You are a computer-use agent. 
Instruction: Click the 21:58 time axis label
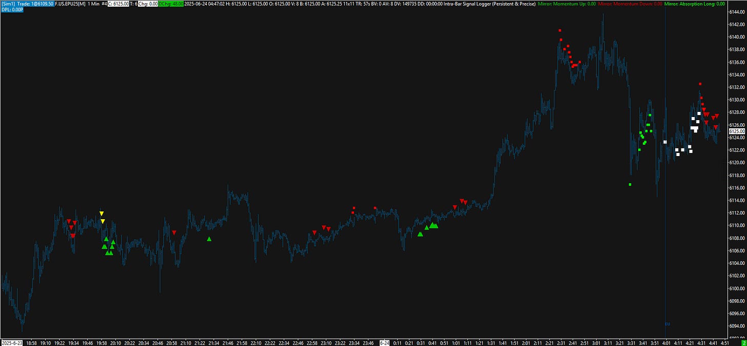[x=241, y=342]
